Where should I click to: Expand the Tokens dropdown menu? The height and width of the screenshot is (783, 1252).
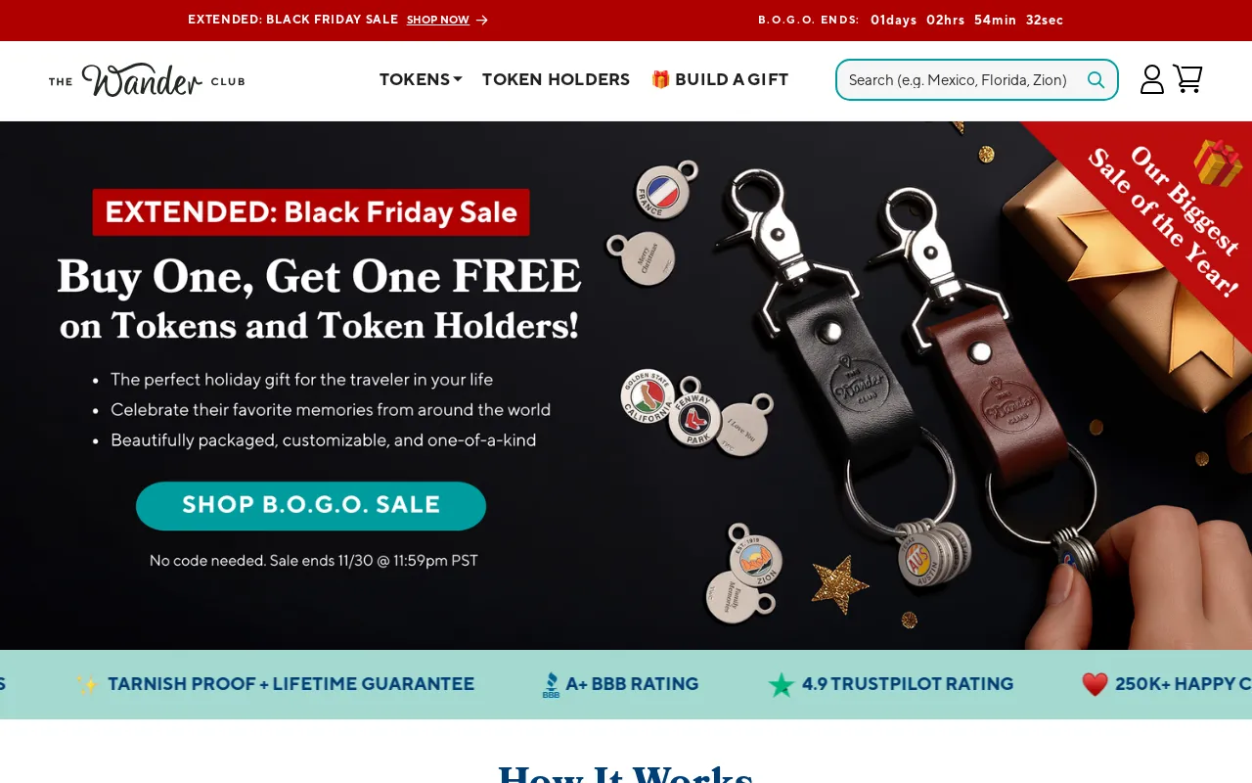(x=421, y=79)
